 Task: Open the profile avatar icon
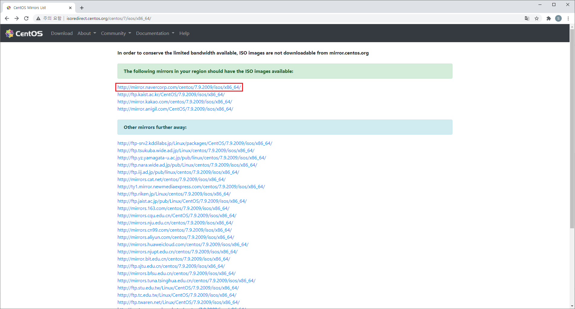tap(558, 18)
